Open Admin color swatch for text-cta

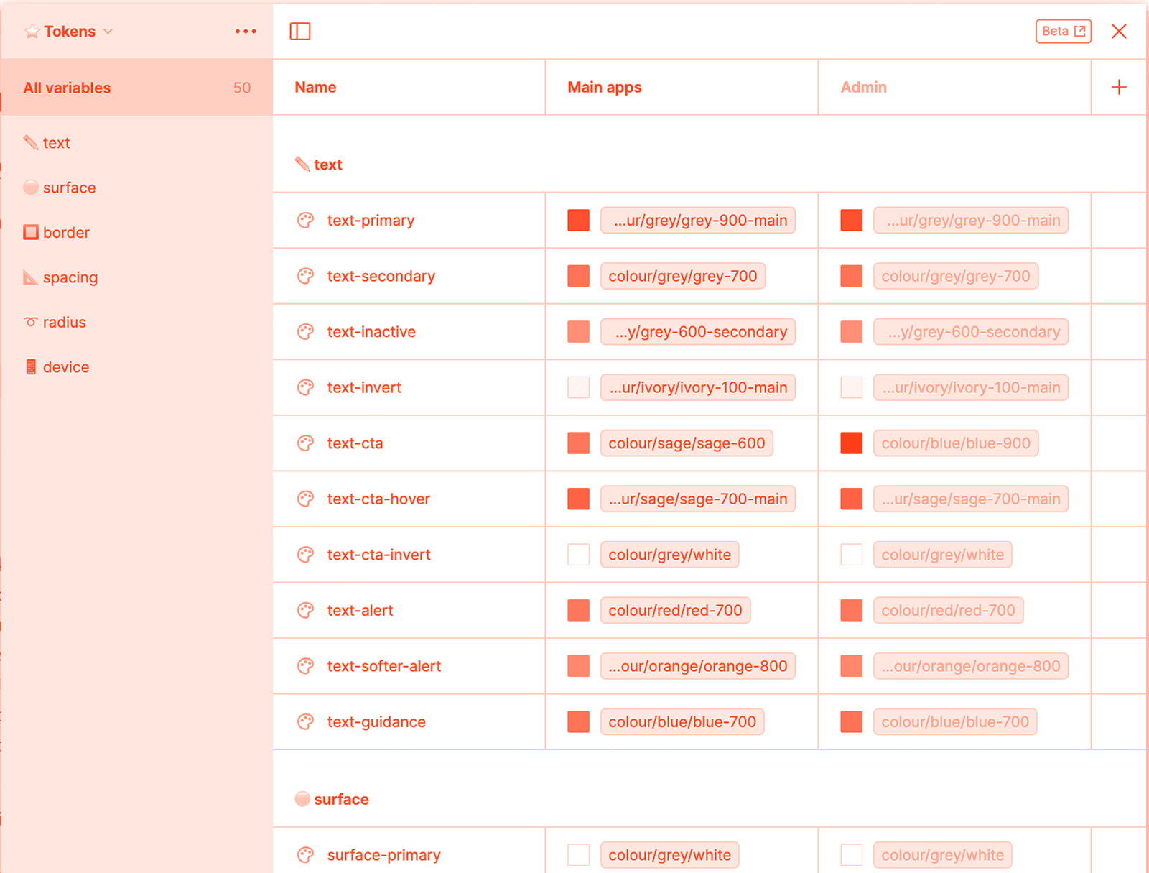point(851,443)
